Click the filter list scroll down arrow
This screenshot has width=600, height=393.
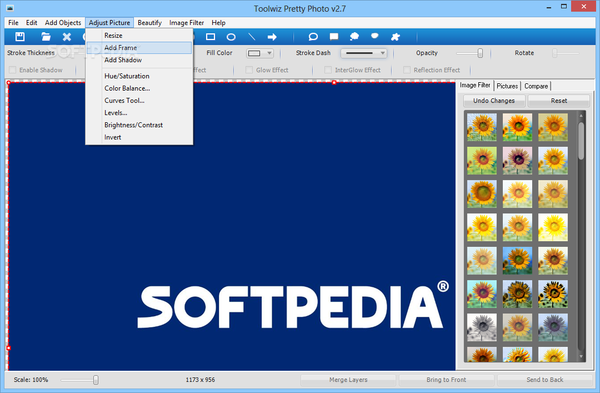581,357
